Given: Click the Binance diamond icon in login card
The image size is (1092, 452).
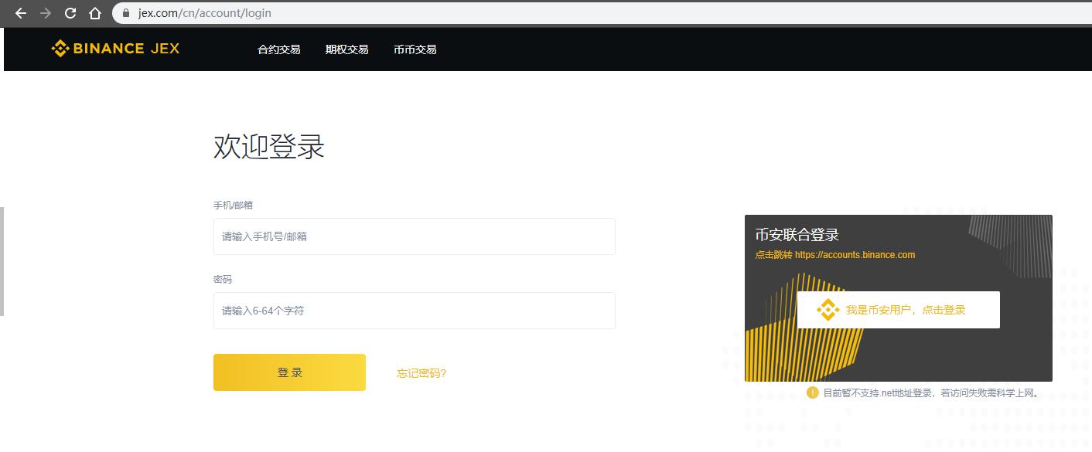Looking at the screenshot, I should tap(828, 310).
